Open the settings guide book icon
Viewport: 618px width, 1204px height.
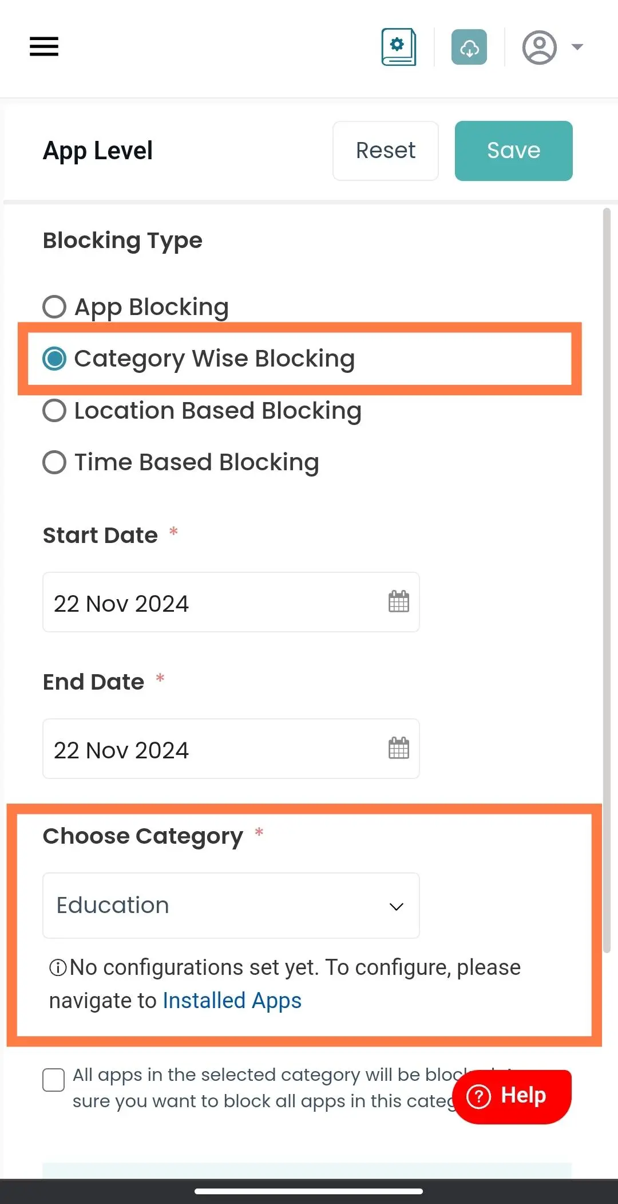tap(399, 47)
